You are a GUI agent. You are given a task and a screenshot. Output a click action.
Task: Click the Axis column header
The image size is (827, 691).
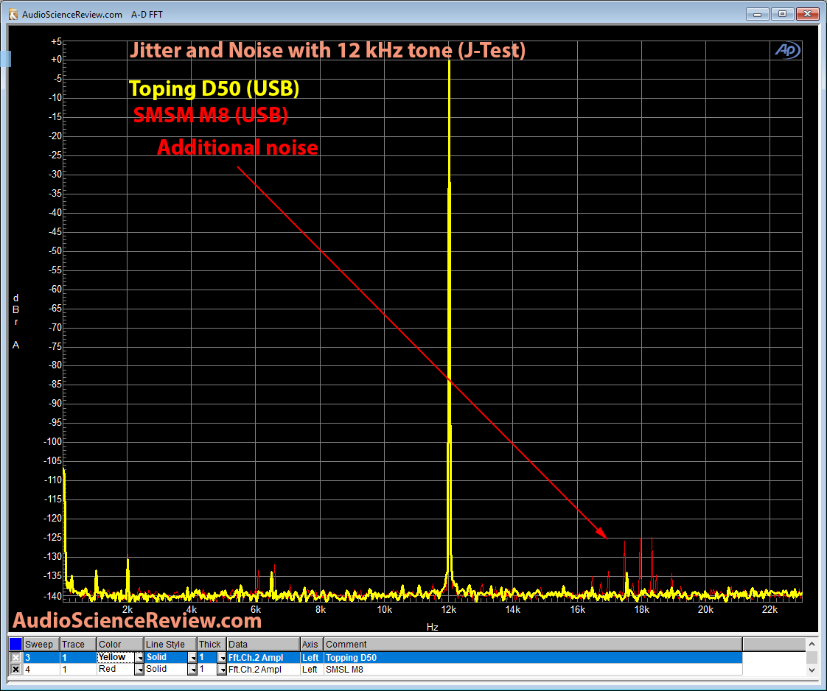point(312,644)
